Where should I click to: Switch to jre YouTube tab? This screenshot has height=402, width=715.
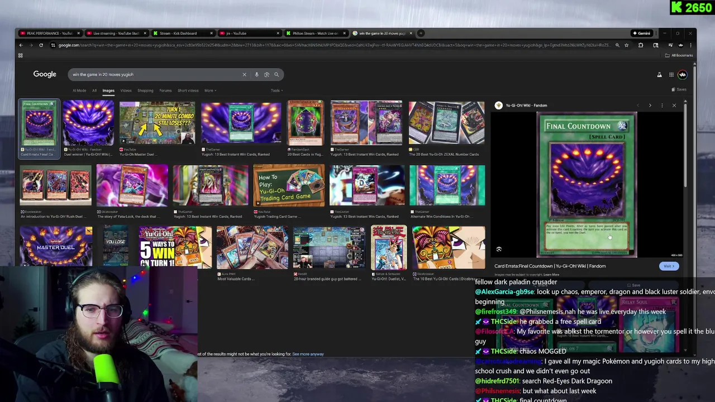(x=249, y=33)
